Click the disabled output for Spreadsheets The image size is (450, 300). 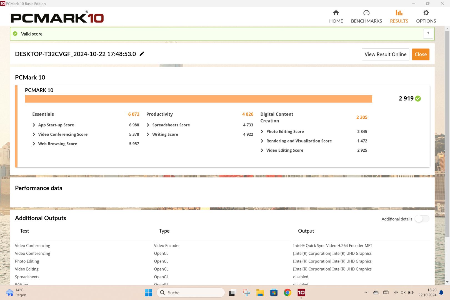coord(301,277)
